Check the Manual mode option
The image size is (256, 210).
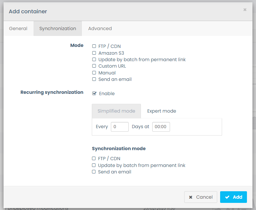coord(94,73)
